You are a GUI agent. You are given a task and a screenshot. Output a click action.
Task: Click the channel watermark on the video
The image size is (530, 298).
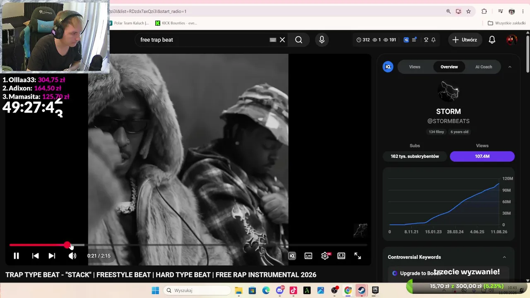(361, 231)
